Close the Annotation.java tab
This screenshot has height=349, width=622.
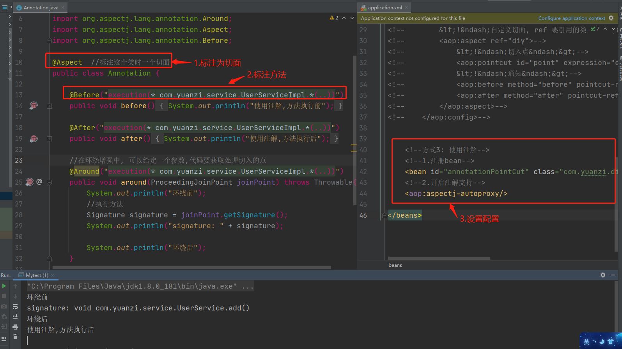pyautogui.click(x=63, y=8)
